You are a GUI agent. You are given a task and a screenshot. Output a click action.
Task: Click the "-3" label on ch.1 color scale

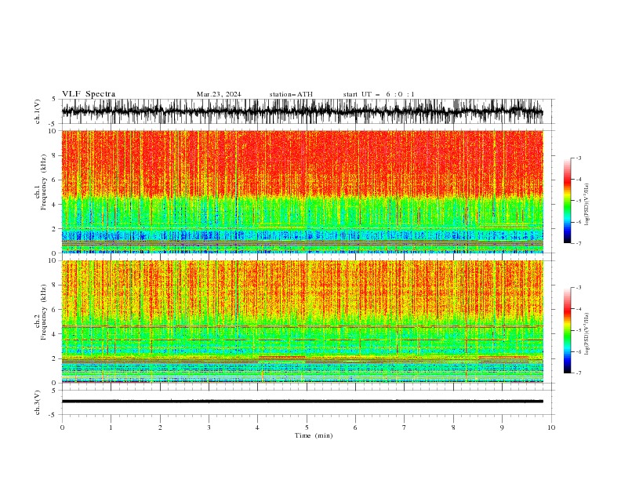(579, 158)
